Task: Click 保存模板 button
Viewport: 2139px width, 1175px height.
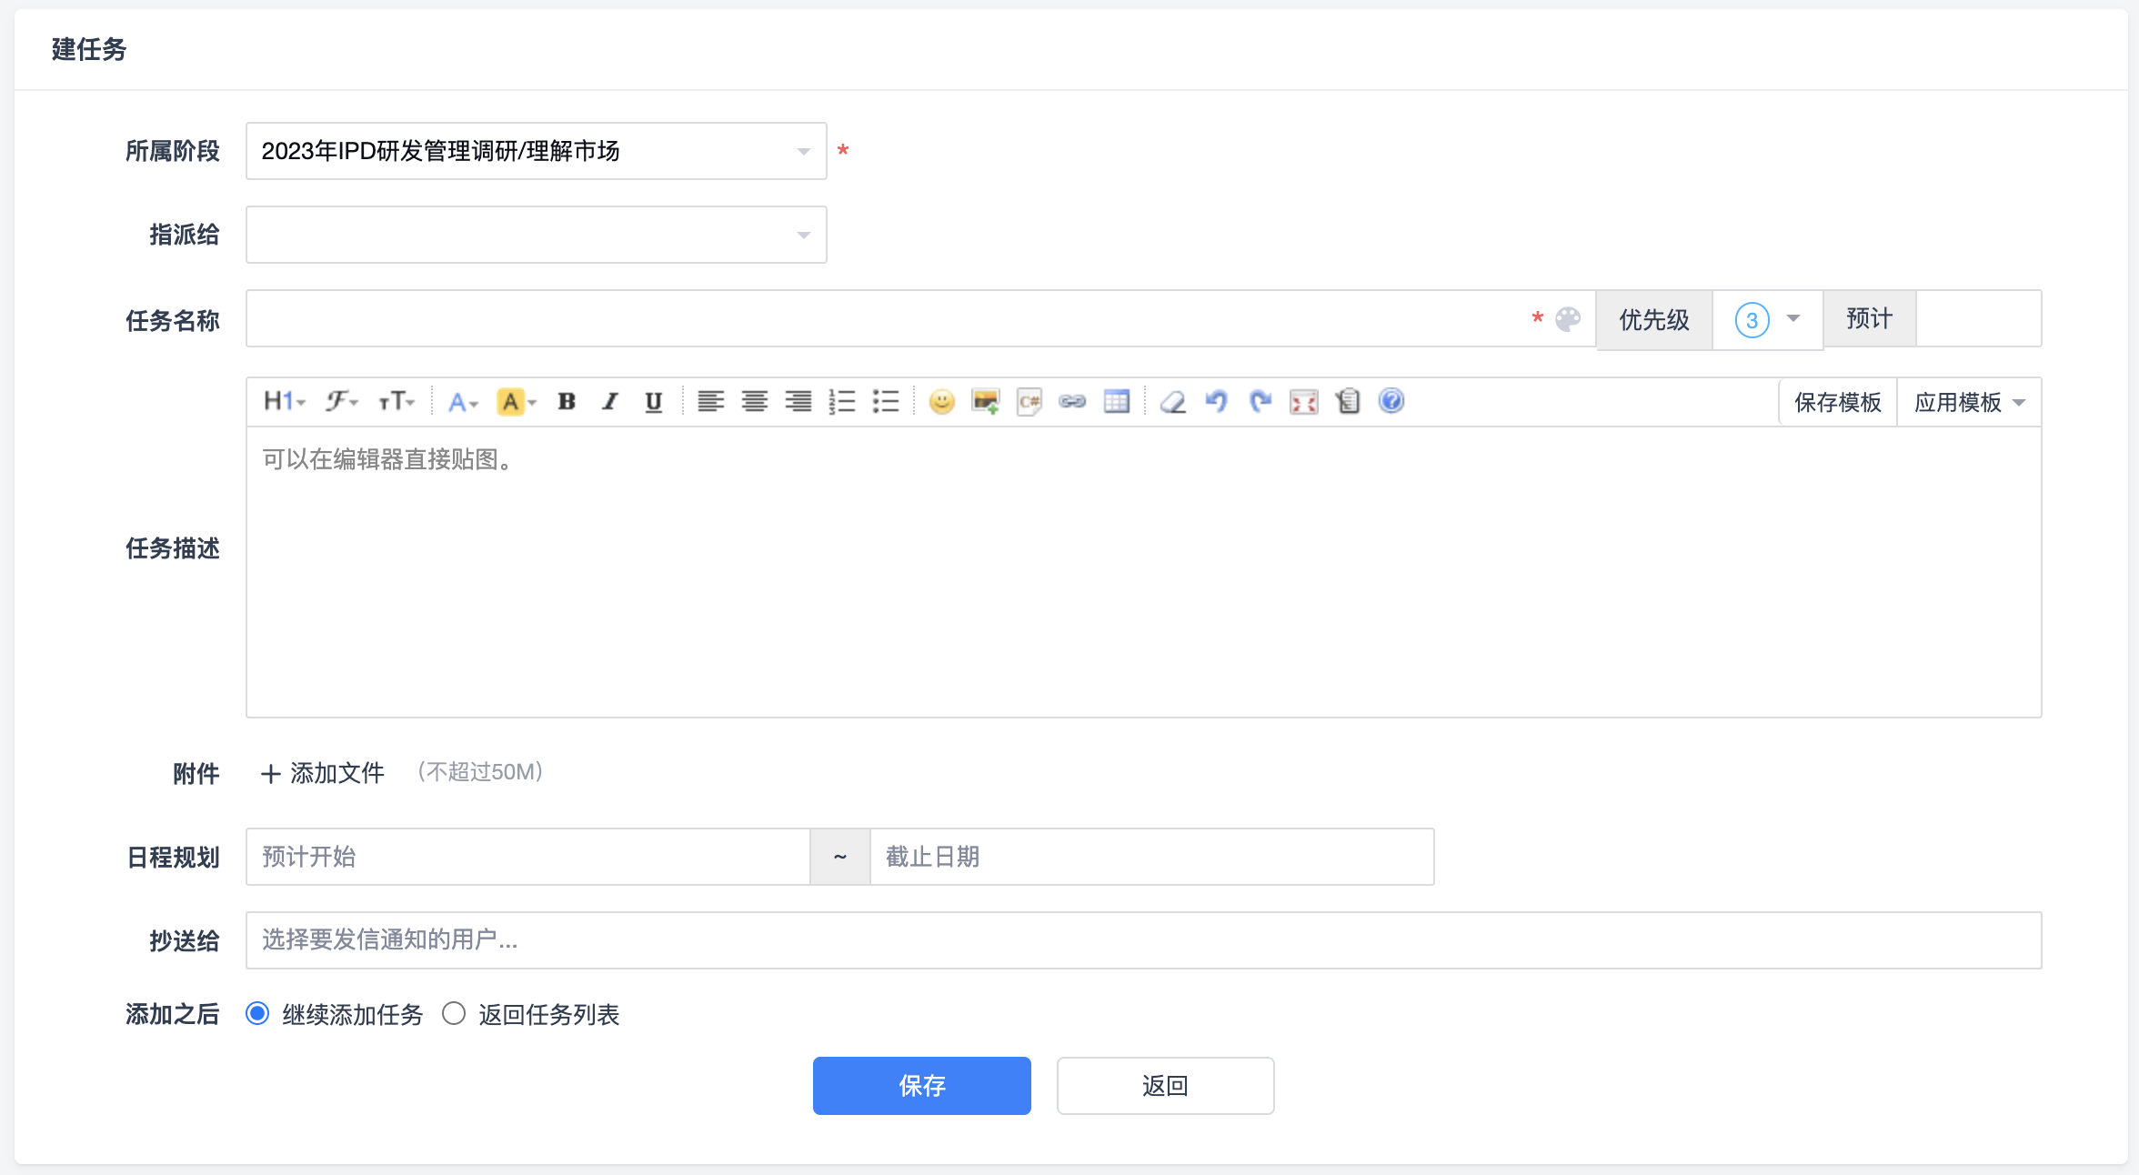Action: pyautogui.click(x=1837, y=402)
